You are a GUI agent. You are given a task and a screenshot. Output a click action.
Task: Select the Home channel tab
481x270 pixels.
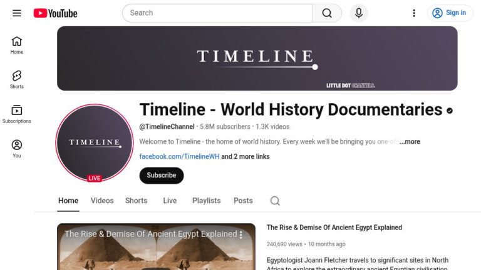[x=68, y=201]
